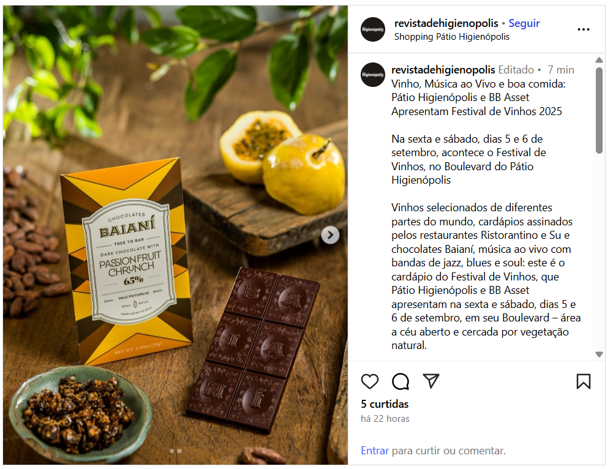Image resolution: width=613 pixels, height=469 pixels.
Task: Go to next carousel photo arrow
Action: (330, 235)
